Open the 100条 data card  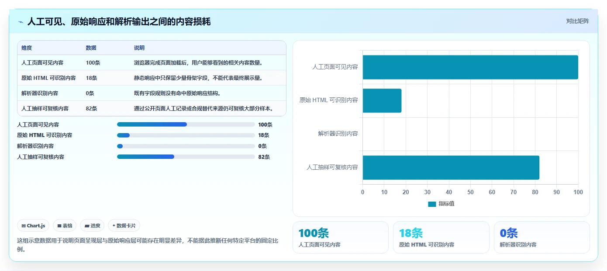340,237
